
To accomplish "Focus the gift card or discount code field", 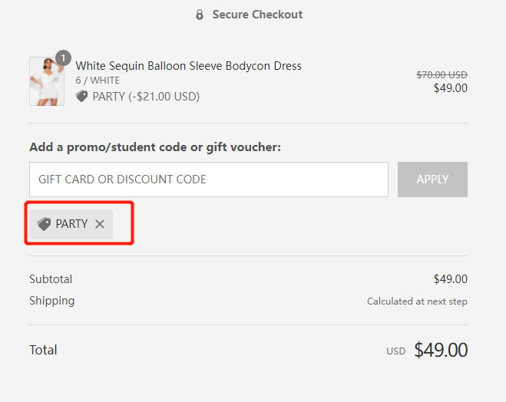I will click(209, 180).
